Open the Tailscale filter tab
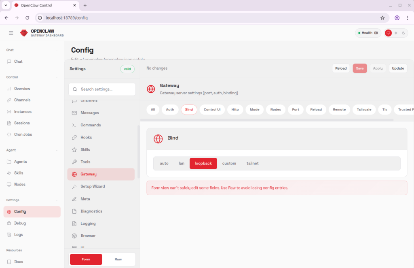The image size is (414, 268). [x=364, y=109]
